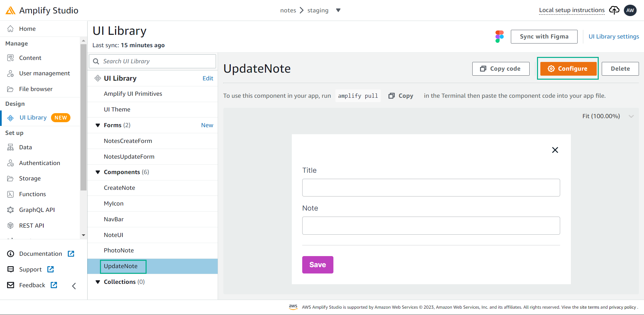Open the AW user avatar menu
The image size is (644, 315).
click(630, 10)
